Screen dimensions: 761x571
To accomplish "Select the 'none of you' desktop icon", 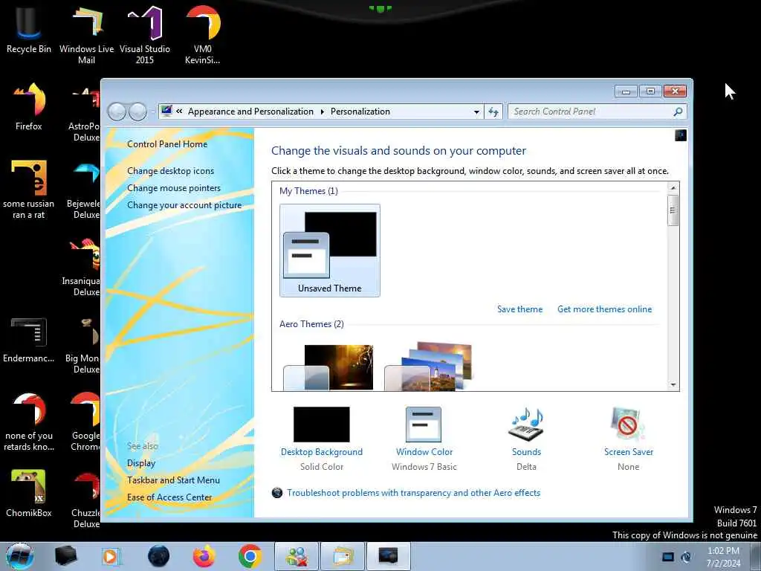I will 28,422.
